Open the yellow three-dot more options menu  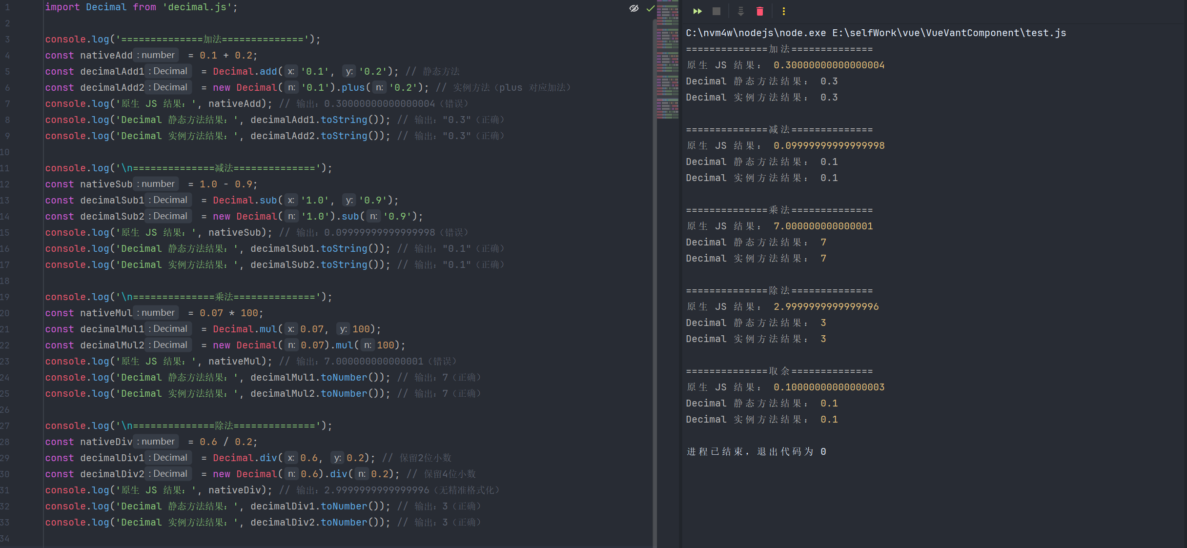point(783,11)
